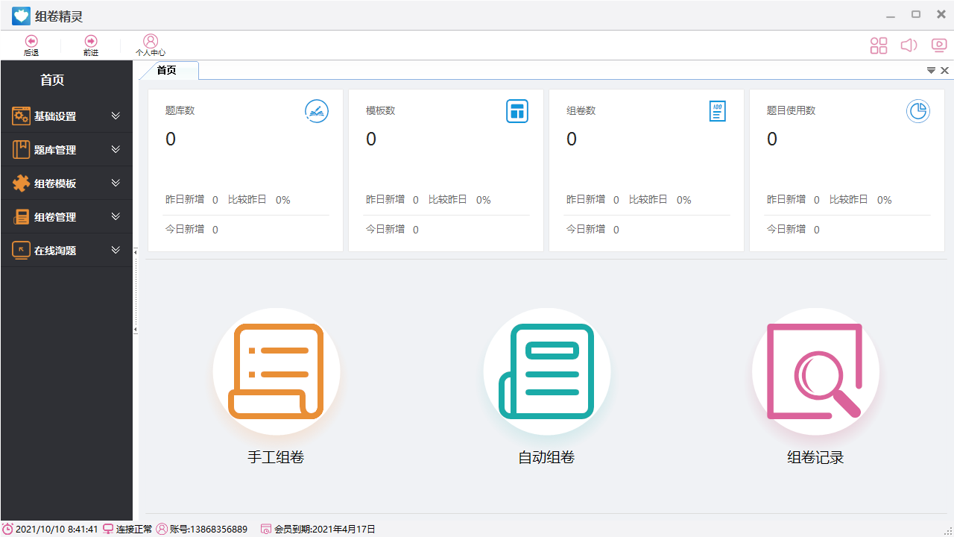
Task: Click the lower splitter arrow beside sidebar
Action: [135, 329]
